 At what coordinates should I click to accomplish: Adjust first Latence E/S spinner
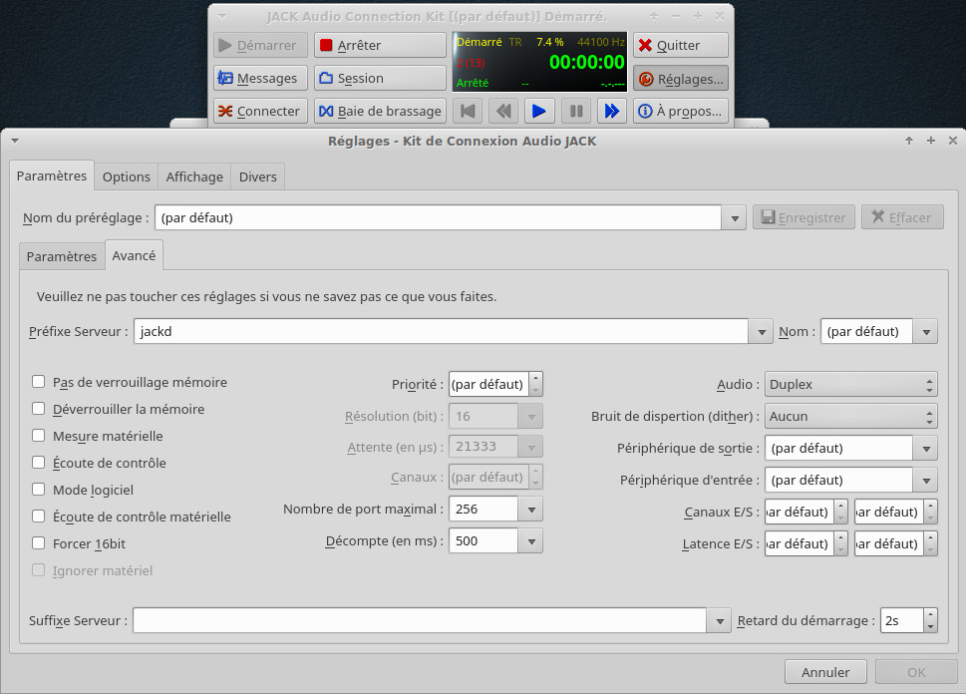841,543
